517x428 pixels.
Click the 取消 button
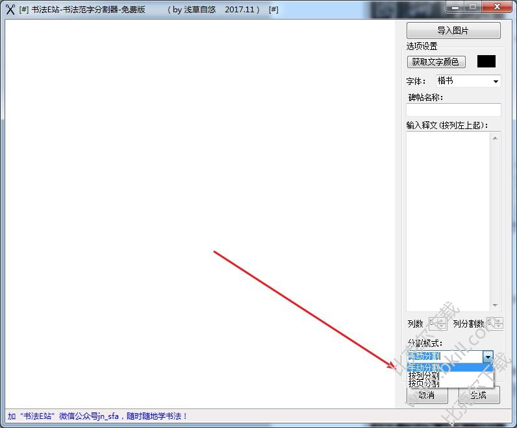(x=427, y=395)
